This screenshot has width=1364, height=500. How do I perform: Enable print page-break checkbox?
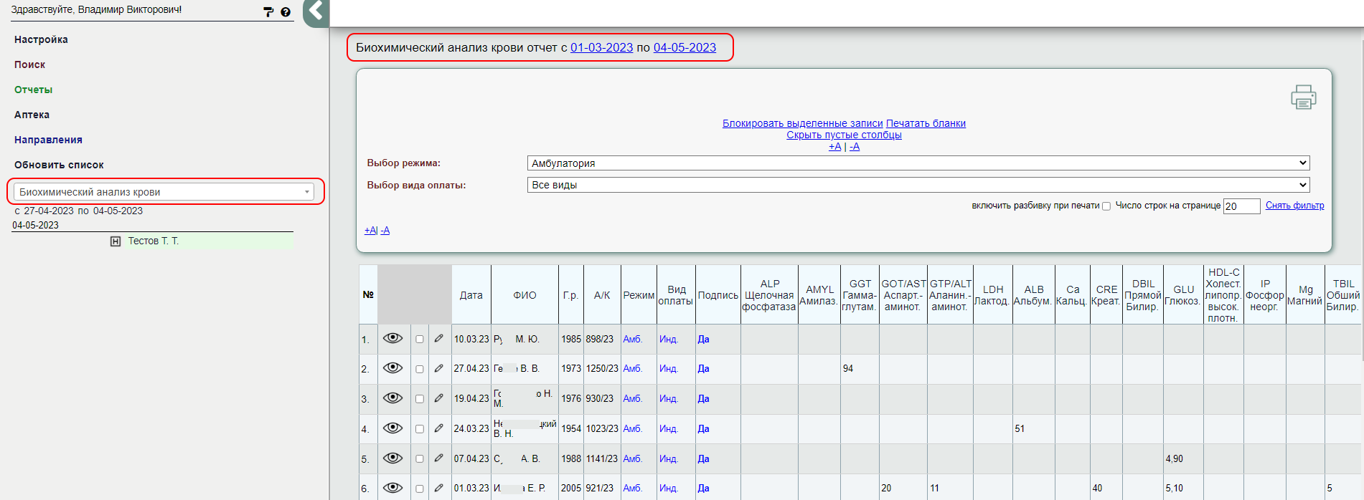(1106, 206)
